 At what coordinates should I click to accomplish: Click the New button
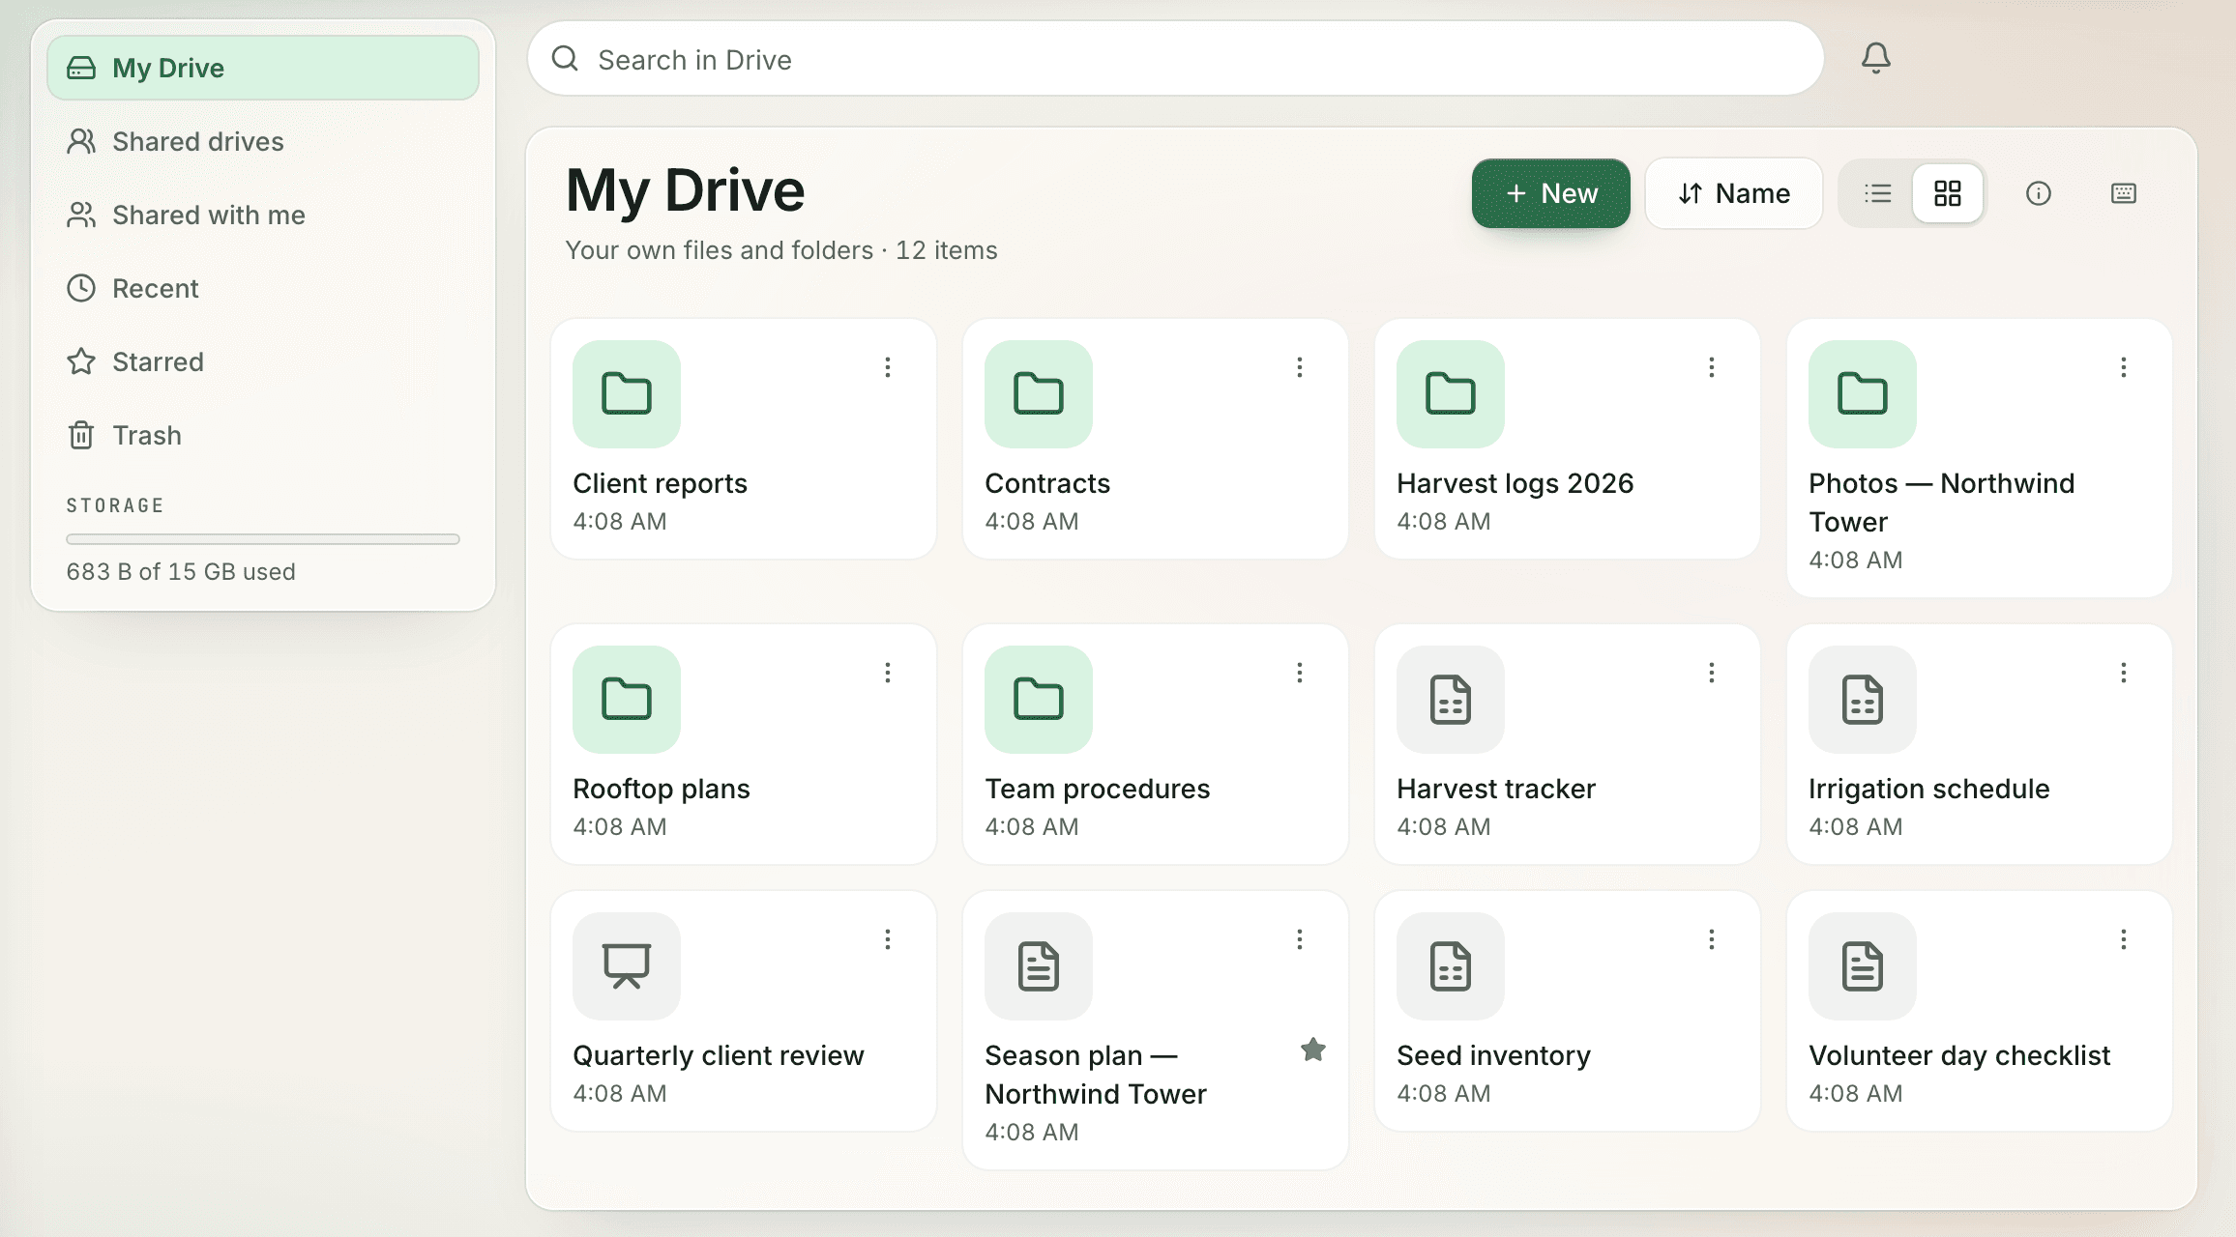1550,193
